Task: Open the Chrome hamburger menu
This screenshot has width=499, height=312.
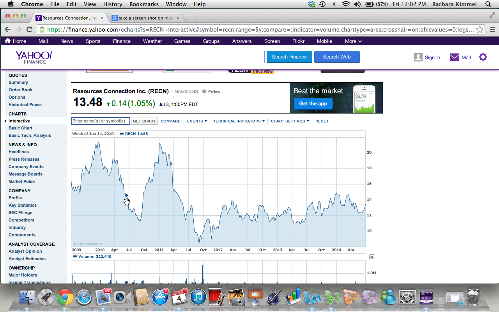Action: click(x=492, y=30)
